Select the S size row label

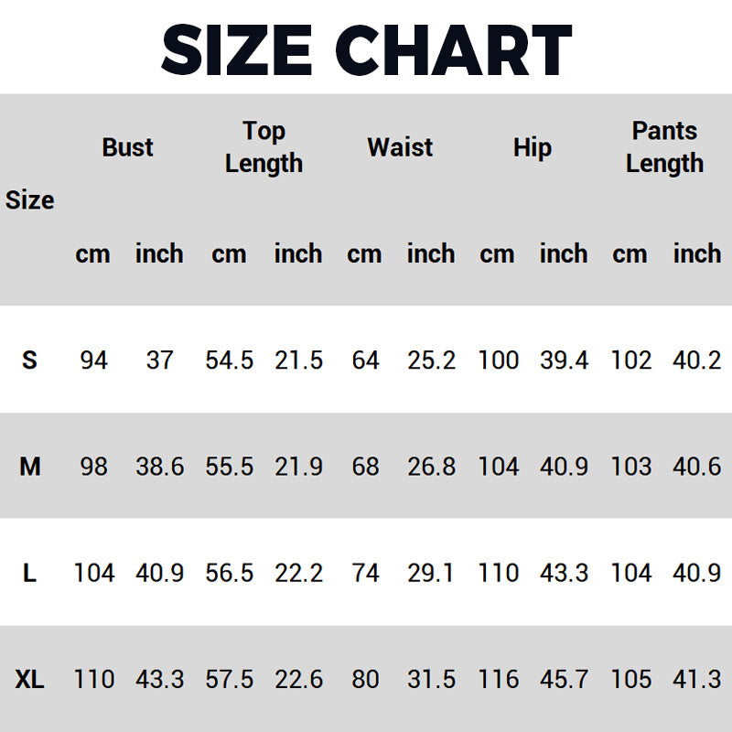(x=29, y=360)
